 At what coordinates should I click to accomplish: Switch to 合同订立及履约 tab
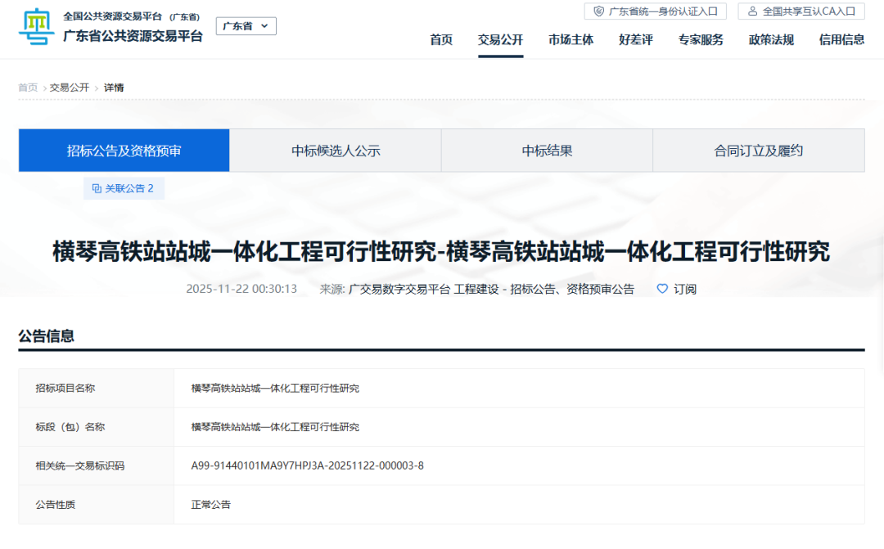[x=758, y=151]
